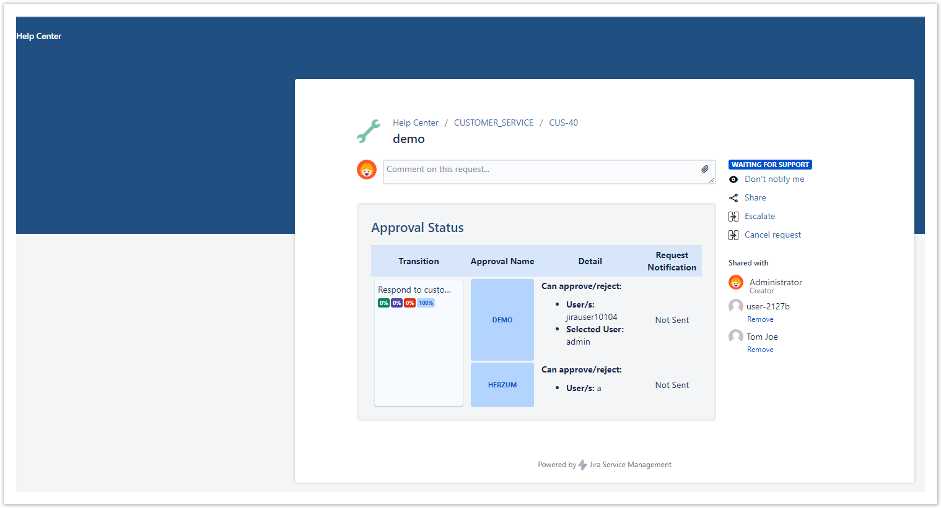Select the HERZUM approval name cell
The image size is (941, 508).
tap(502, 385)
